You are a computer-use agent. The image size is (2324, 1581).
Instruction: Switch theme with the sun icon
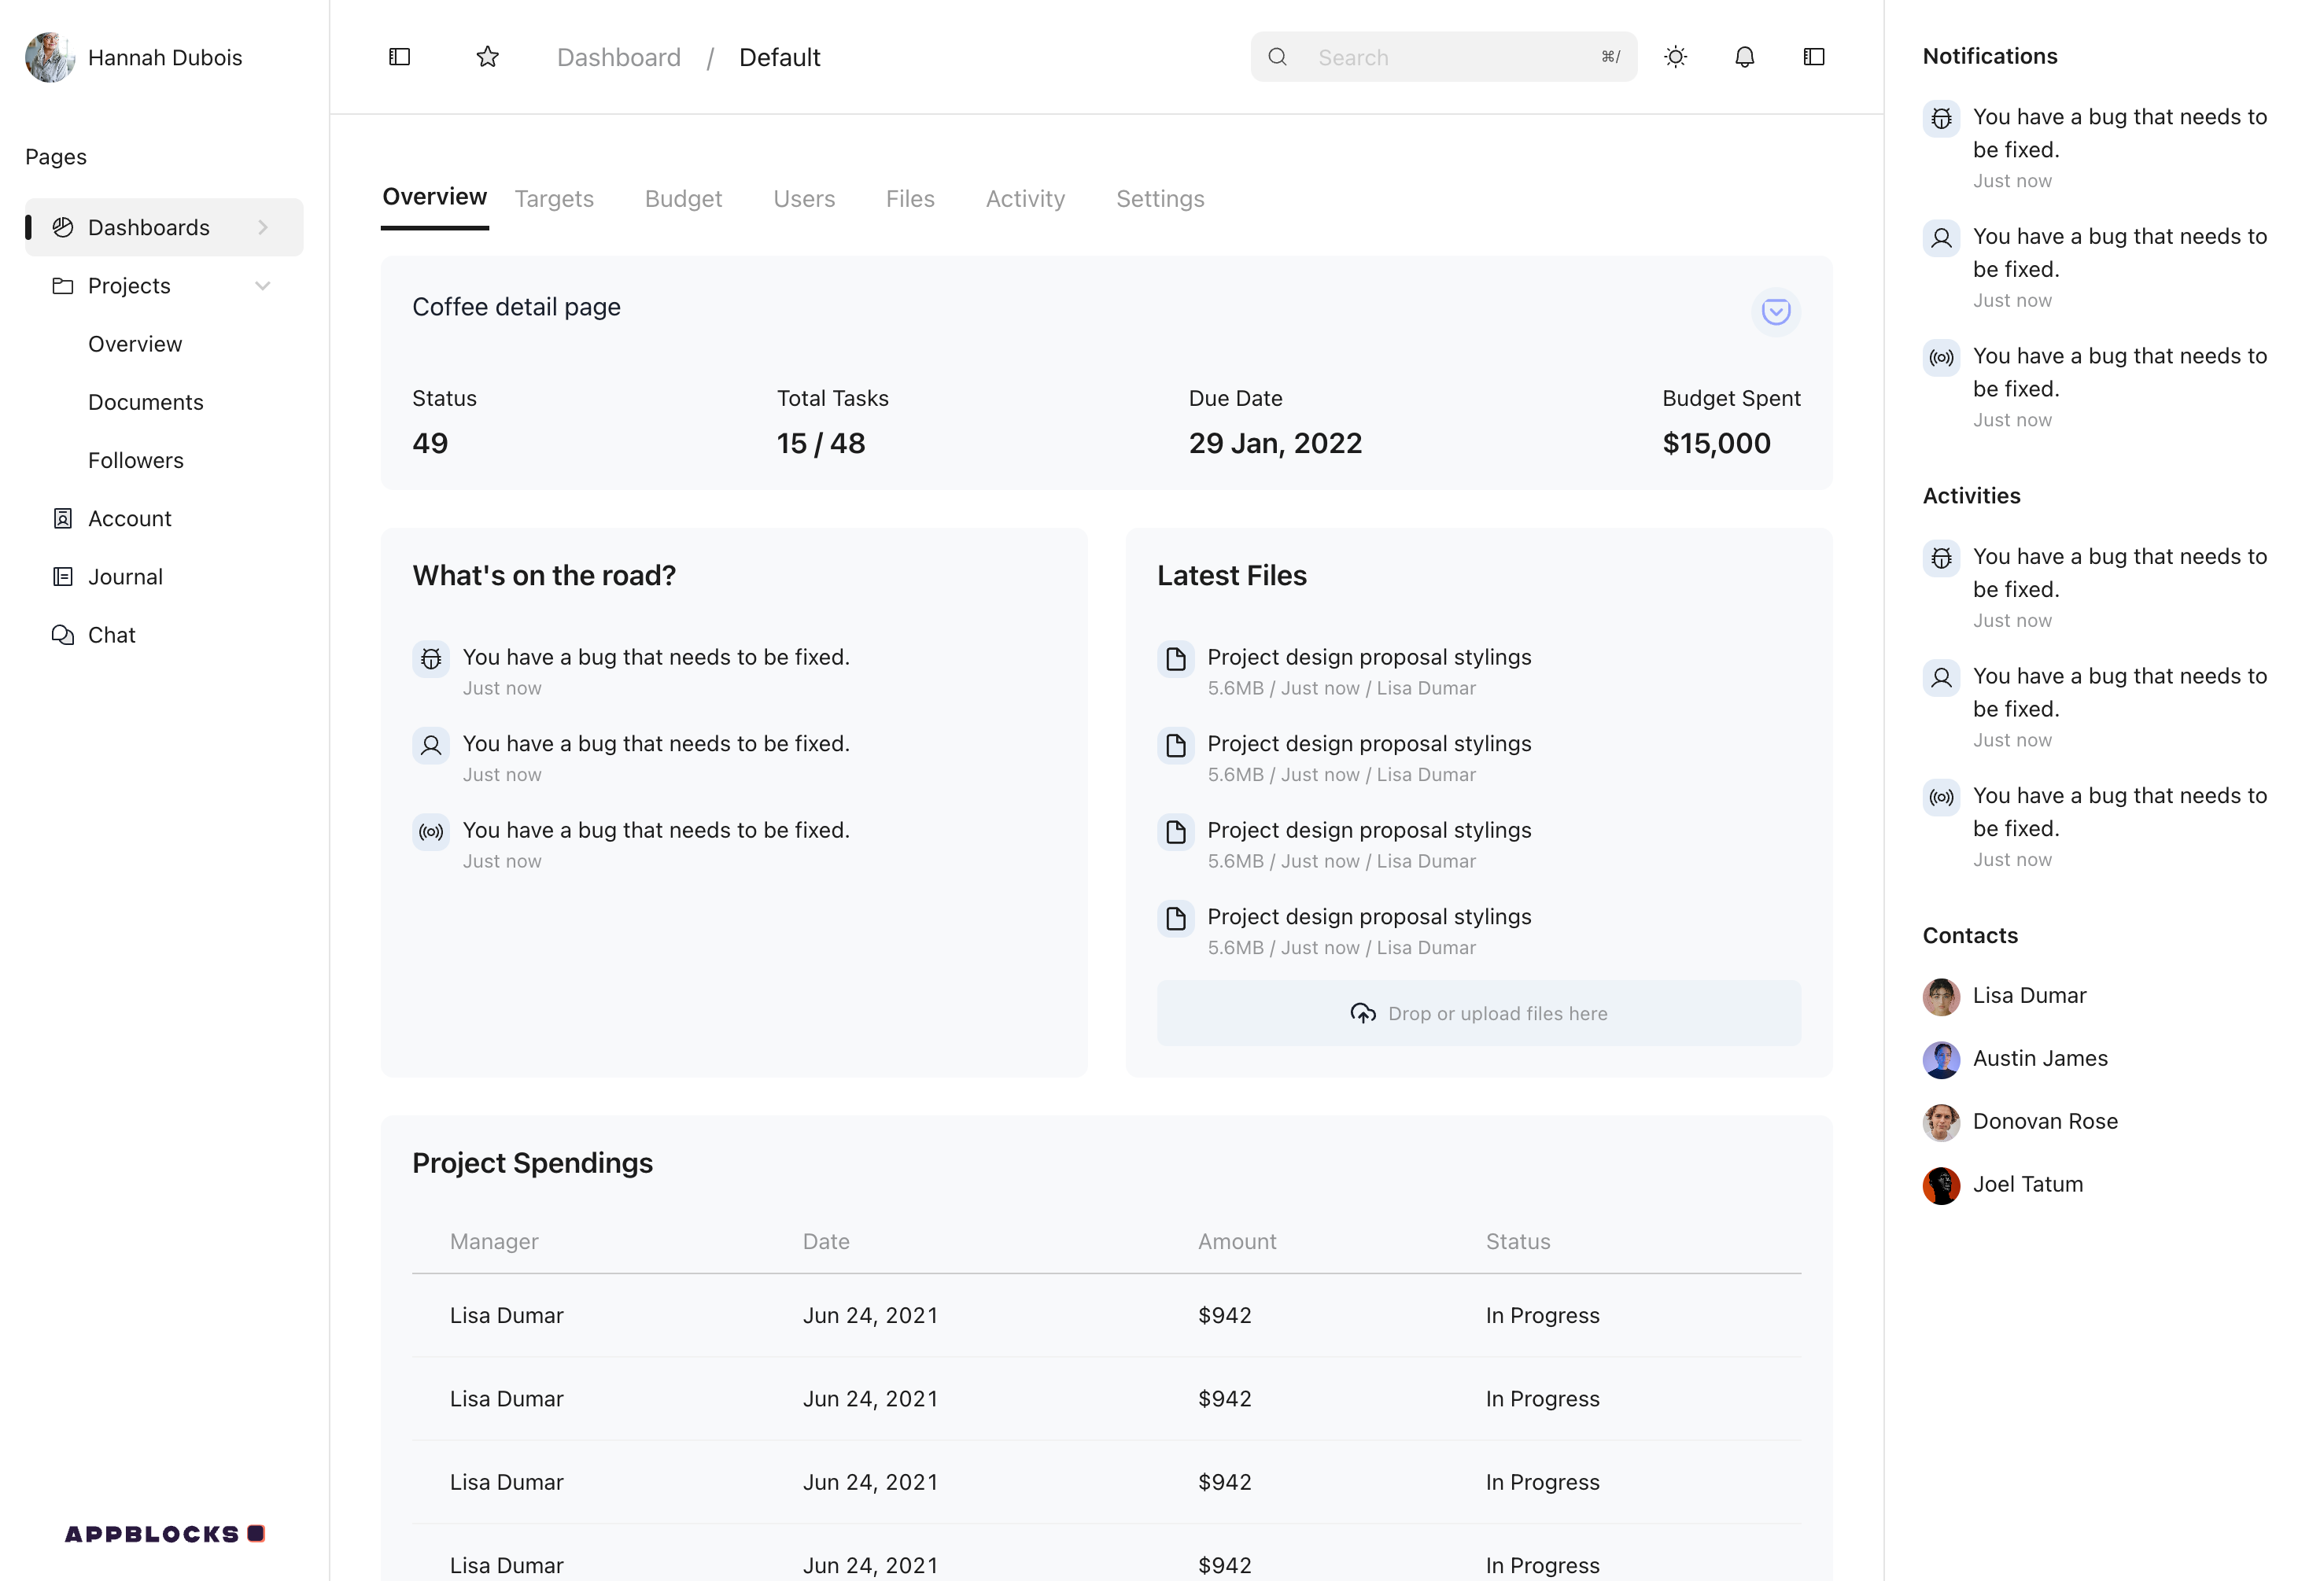click(x=1675, y=57)
